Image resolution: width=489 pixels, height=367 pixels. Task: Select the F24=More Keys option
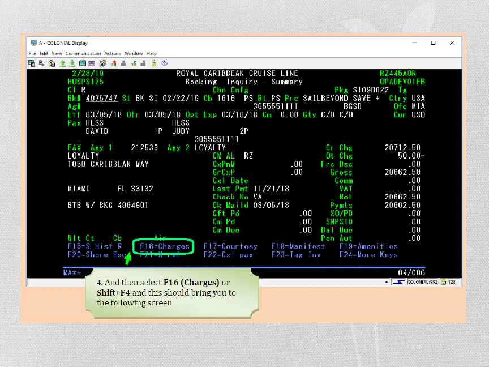pyautogui.click(x=368, y=255)
